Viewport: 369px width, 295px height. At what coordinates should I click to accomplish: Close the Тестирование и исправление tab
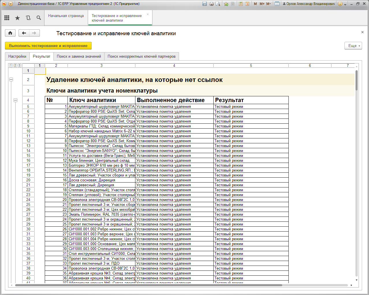(x=148, y=14)
